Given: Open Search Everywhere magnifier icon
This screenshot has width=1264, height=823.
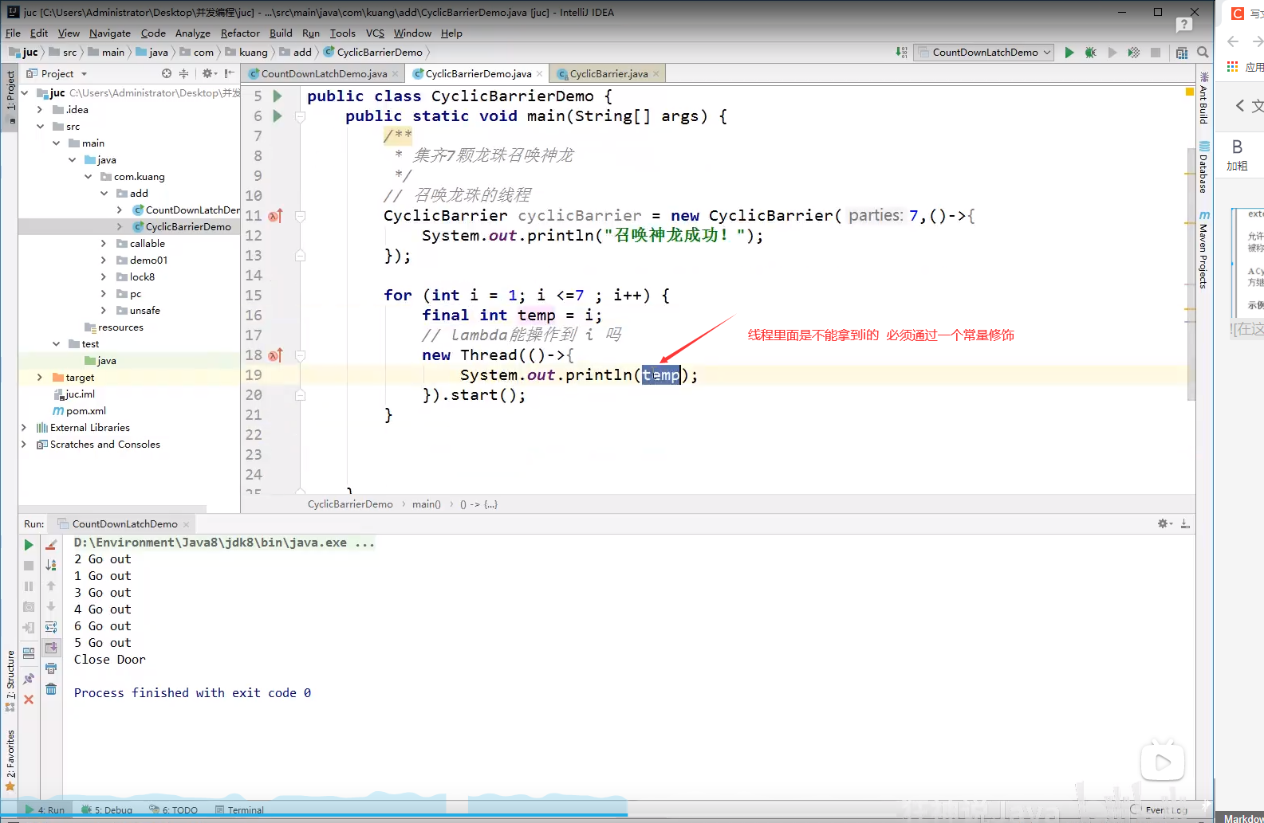Looking at the screenshot, I should pyautogui.click(x=1203, y=53).
